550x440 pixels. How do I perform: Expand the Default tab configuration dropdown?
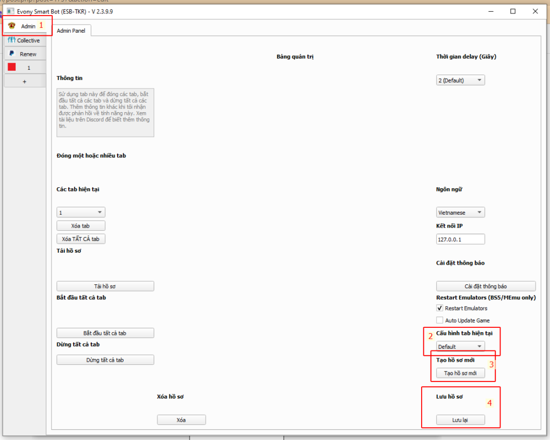pos(460,347)
